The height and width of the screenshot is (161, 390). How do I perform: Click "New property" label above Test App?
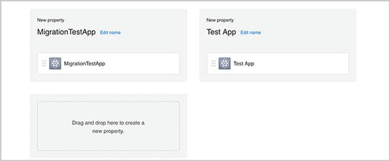point(220,20)
